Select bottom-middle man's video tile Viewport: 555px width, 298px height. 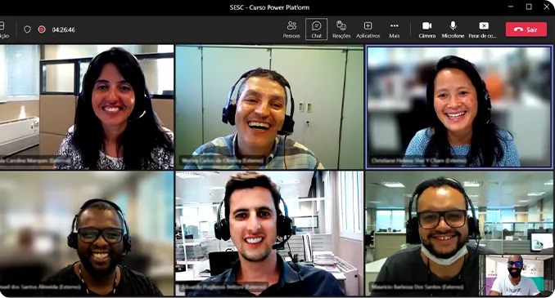coord(269,234)
